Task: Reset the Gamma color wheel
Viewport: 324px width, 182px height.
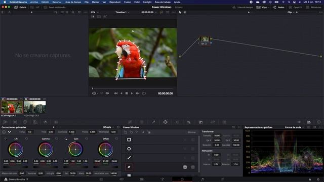Action: pyautogui.click(x=57, y=139)
